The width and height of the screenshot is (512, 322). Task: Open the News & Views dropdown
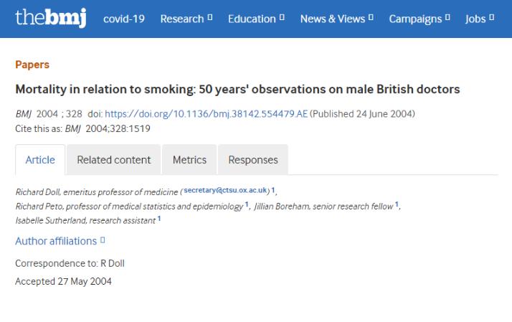(x=336, y=19)
